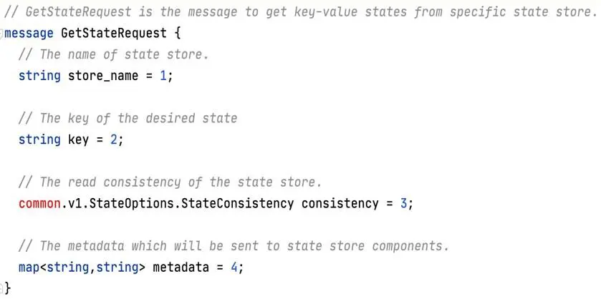The width and height of the screenshot is (601, 299).
Task: Click the store_name field identifier
Action: [103, 76]
